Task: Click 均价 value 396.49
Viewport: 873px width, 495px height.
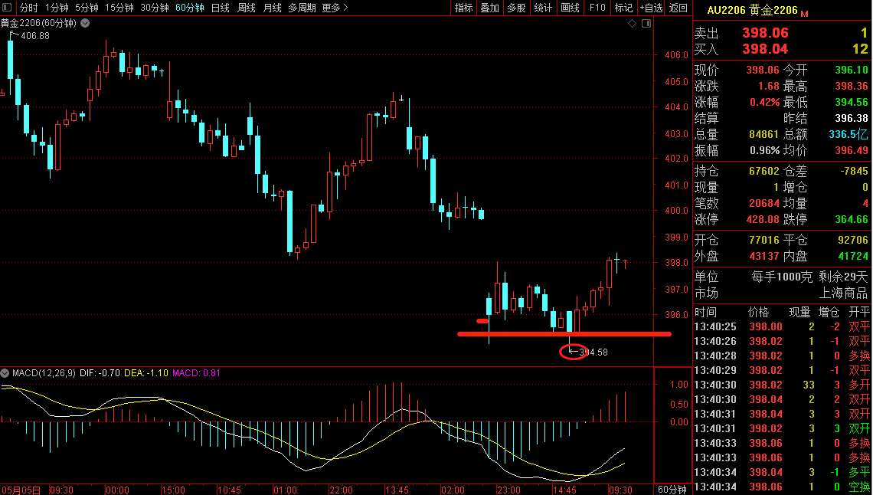Action: [x=852, y=151]
